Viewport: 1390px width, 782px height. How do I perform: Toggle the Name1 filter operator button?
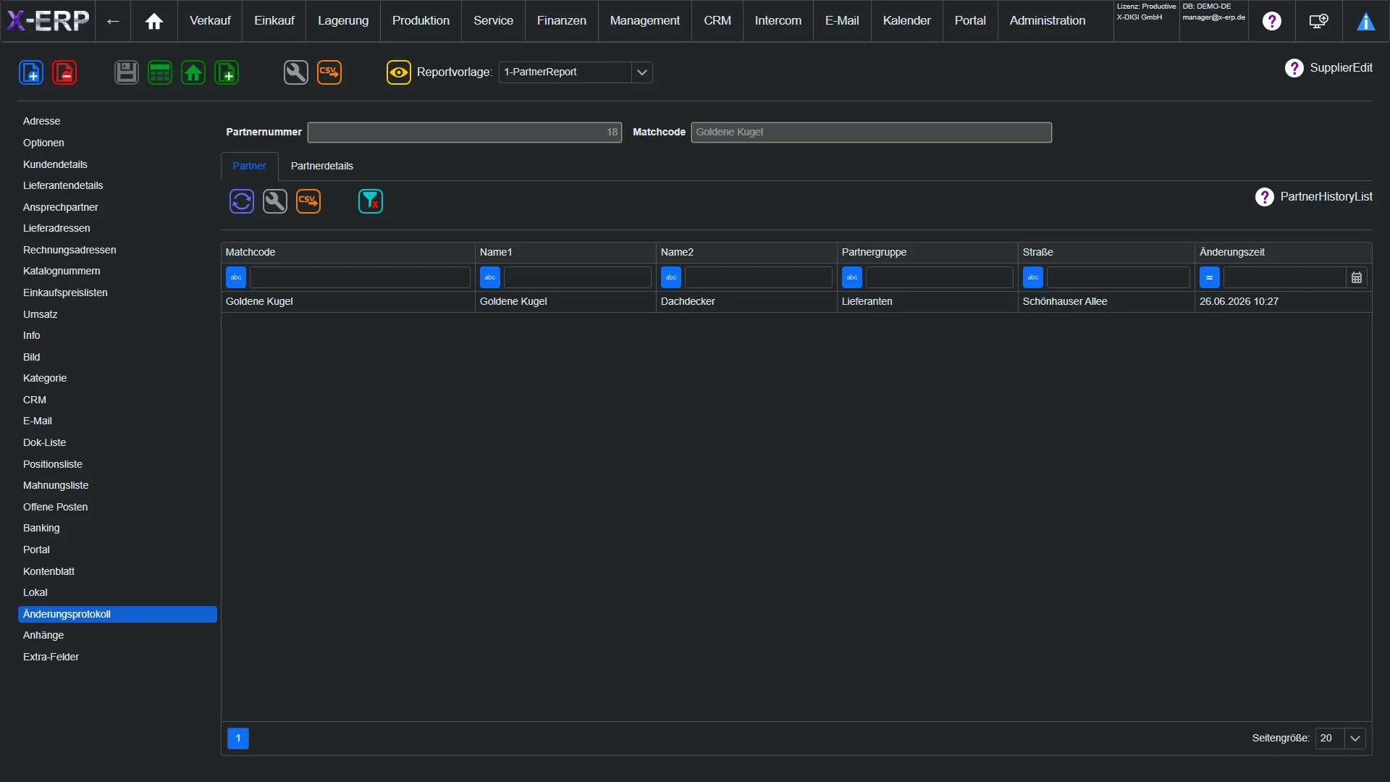pos(490,277)
